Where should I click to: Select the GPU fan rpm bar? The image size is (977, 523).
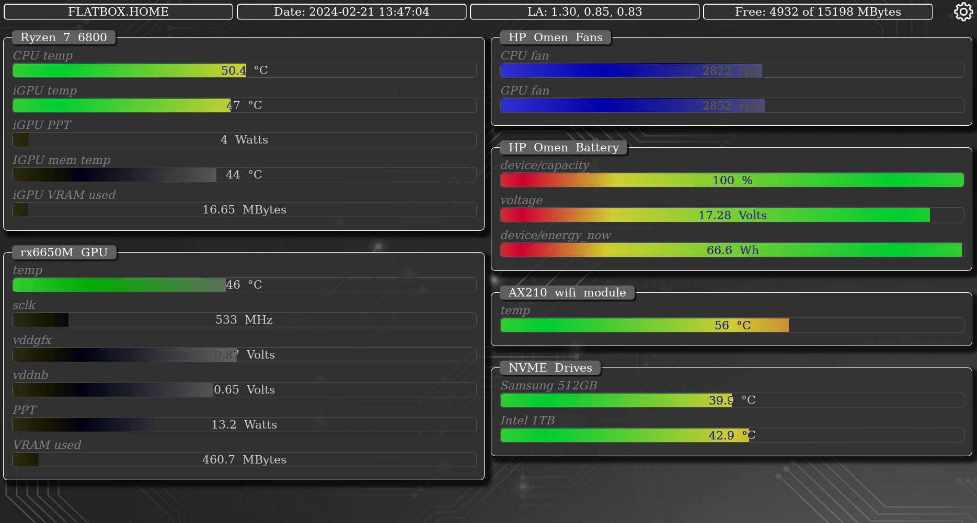pos(732,105)
